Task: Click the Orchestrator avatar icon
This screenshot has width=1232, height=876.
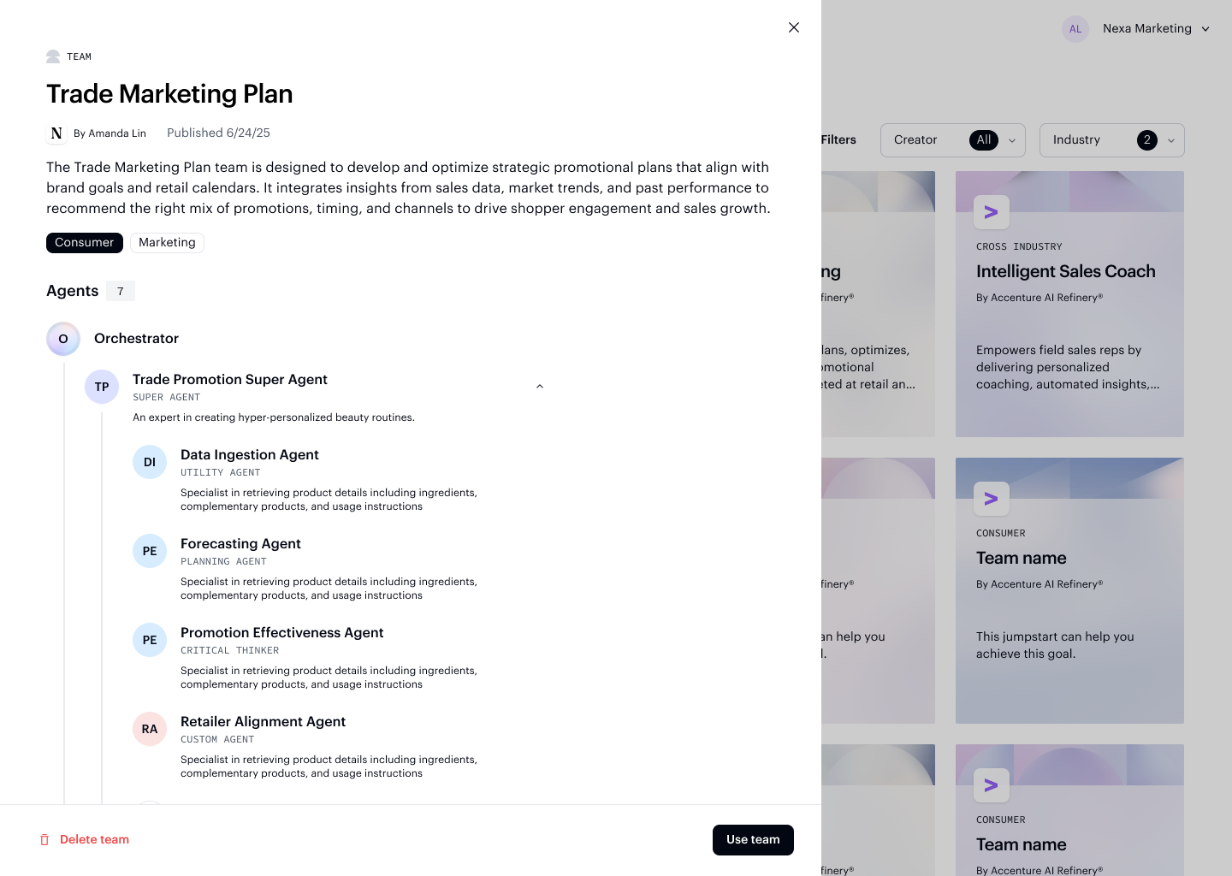Action: [63, 339]
